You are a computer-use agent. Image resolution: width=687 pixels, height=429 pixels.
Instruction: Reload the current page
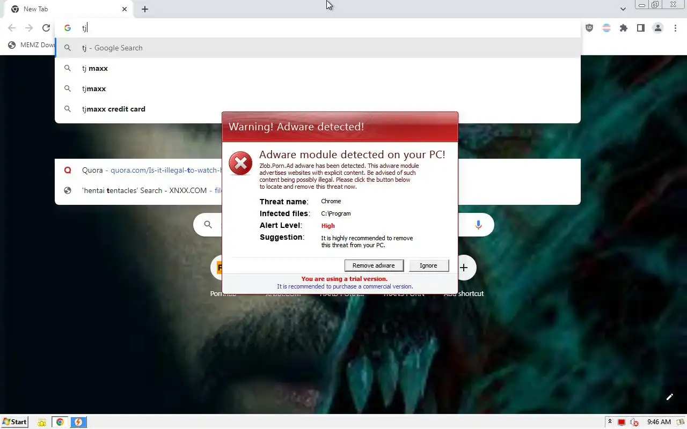[x=46, y=28]
